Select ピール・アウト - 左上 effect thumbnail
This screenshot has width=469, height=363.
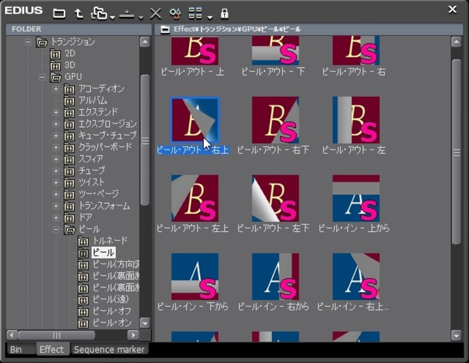[x=195, y=198]
